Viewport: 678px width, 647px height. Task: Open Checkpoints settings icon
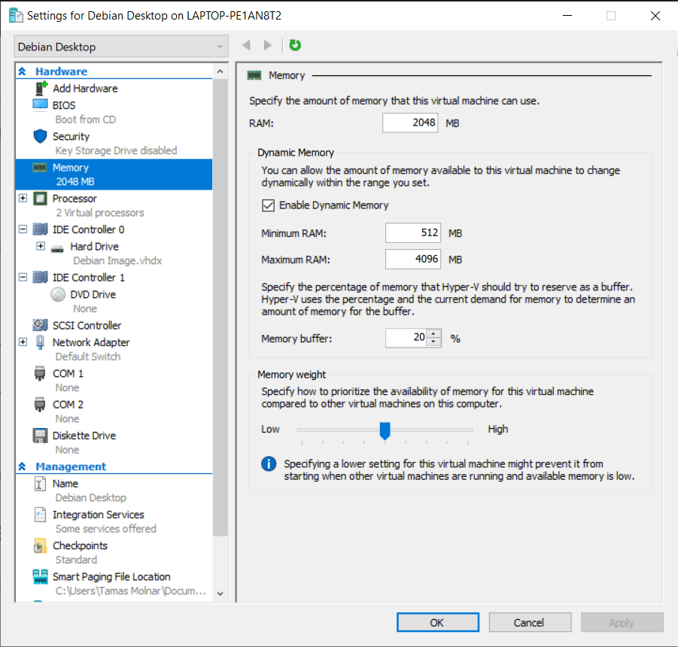pyautogui.click(x=41, y=546)
